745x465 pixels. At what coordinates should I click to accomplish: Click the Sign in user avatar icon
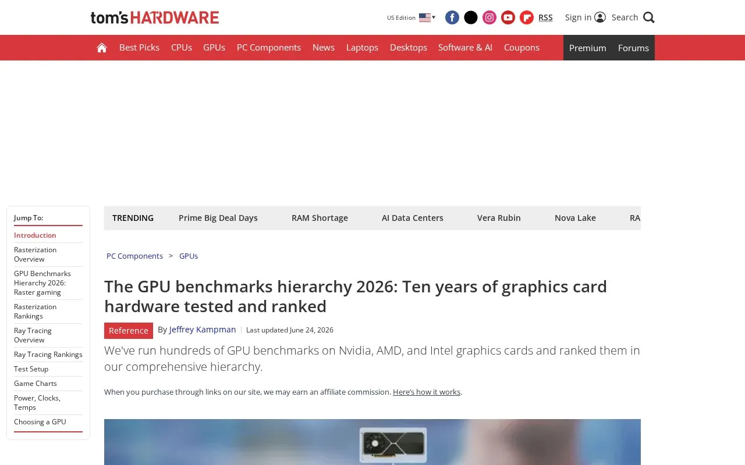[x=600, y=17]
